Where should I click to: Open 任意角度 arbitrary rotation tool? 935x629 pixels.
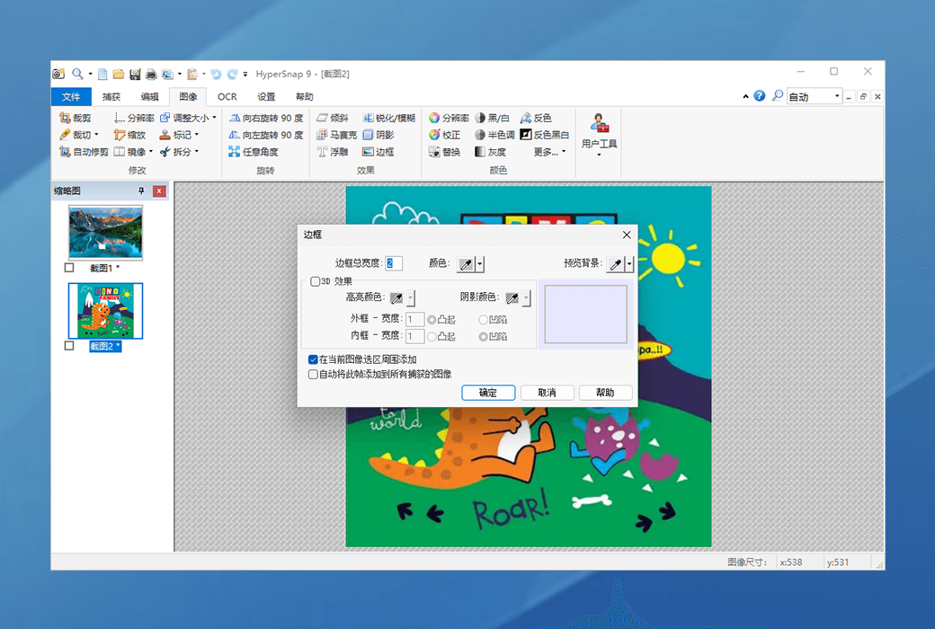coord(234,152)
